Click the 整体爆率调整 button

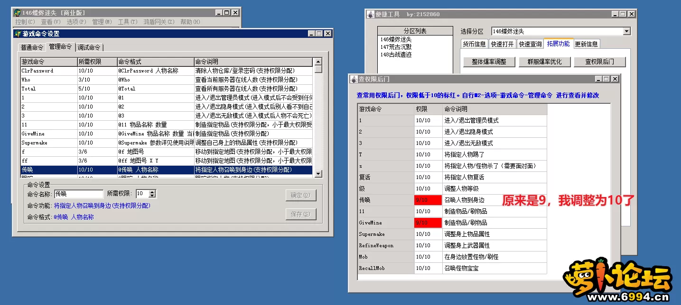click(x=489, y=62)
